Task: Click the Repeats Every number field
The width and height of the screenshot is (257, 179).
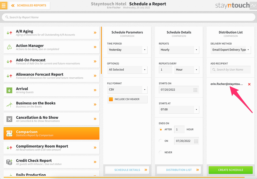Action: 166,70
